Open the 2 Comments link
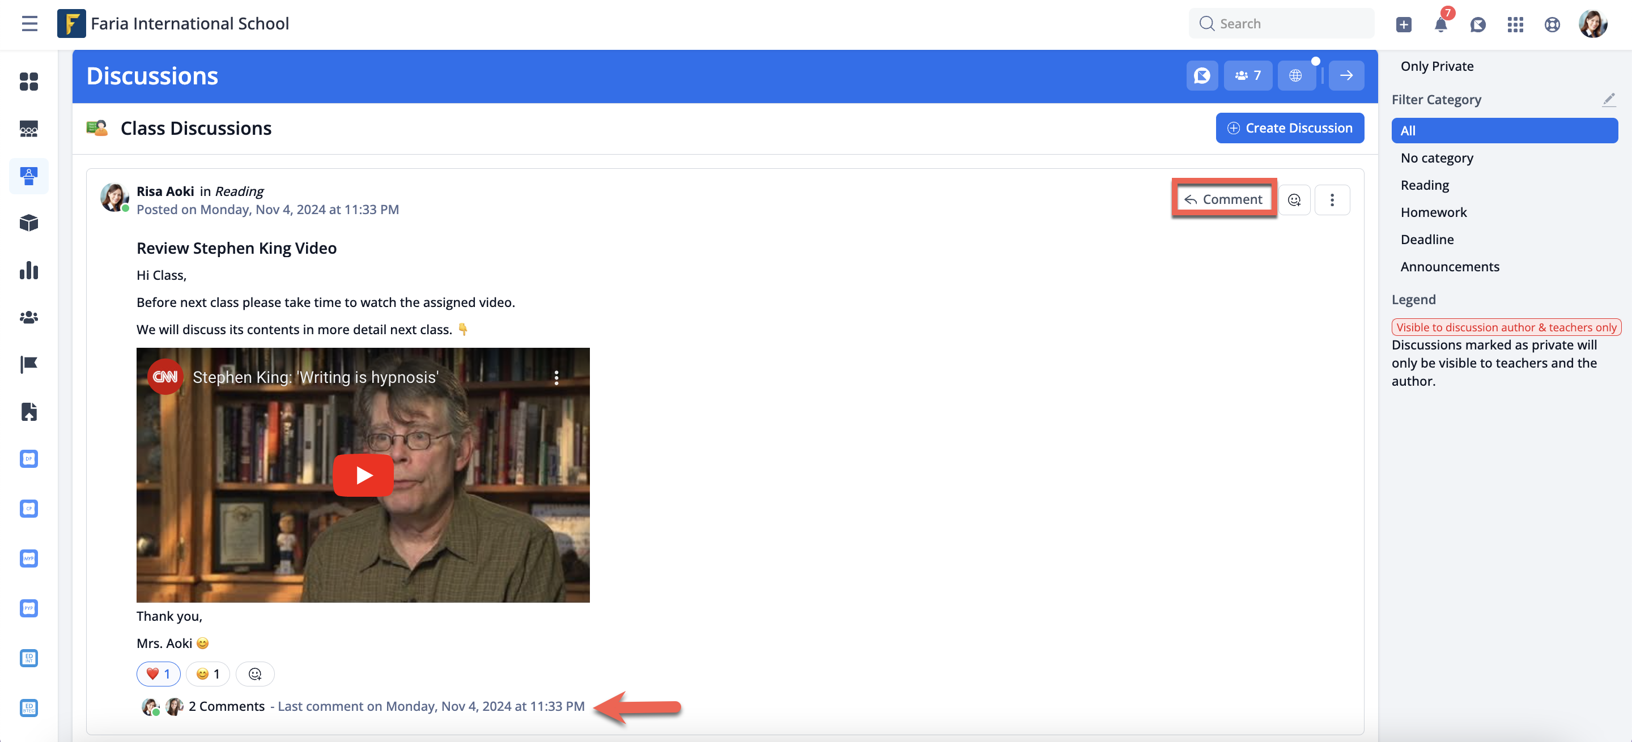Screen dimensions: 1632x742 pyautogui.click(x=227, y=706)
